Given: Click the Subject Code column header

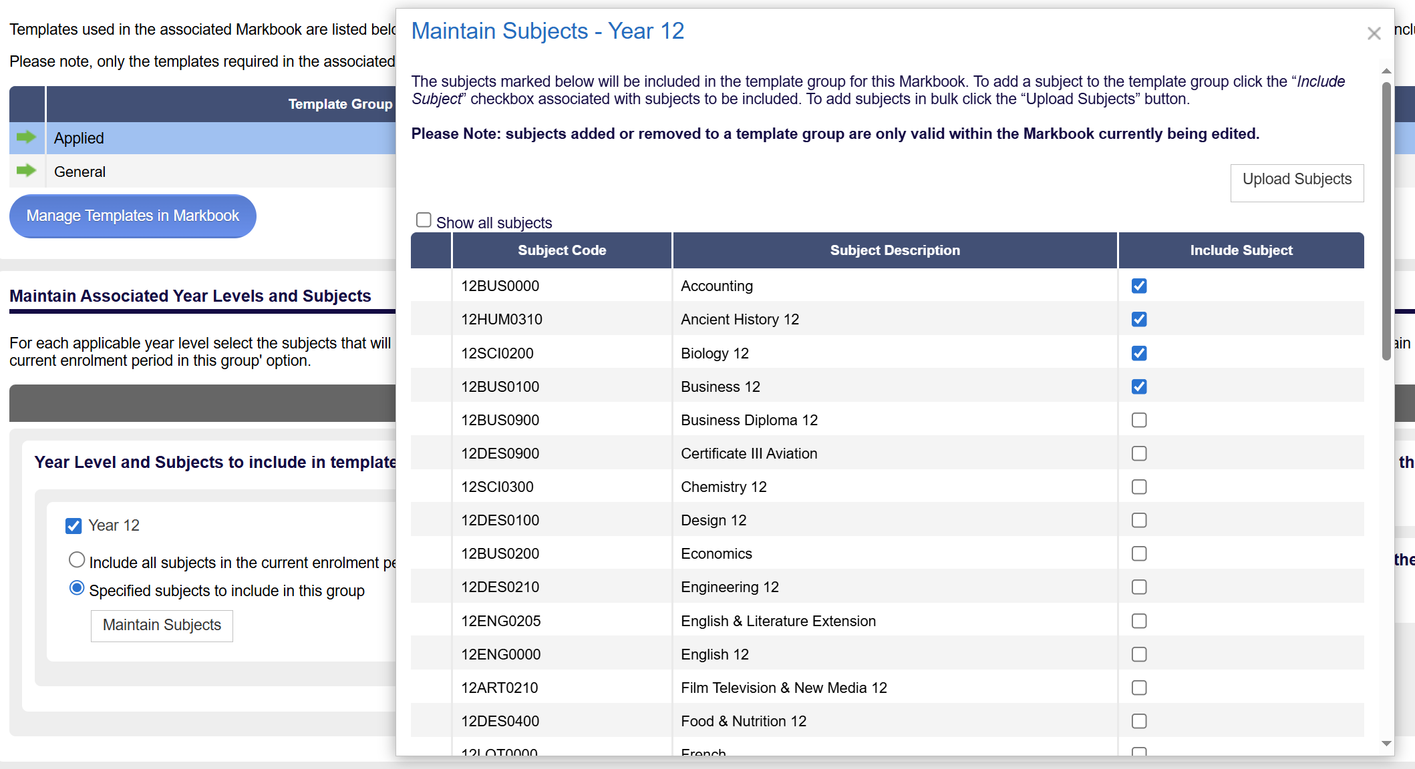Looking at the screenshot, I should (x=562, y=250).
